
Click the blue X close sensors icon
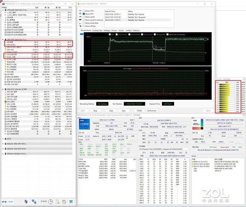[71, 201]
